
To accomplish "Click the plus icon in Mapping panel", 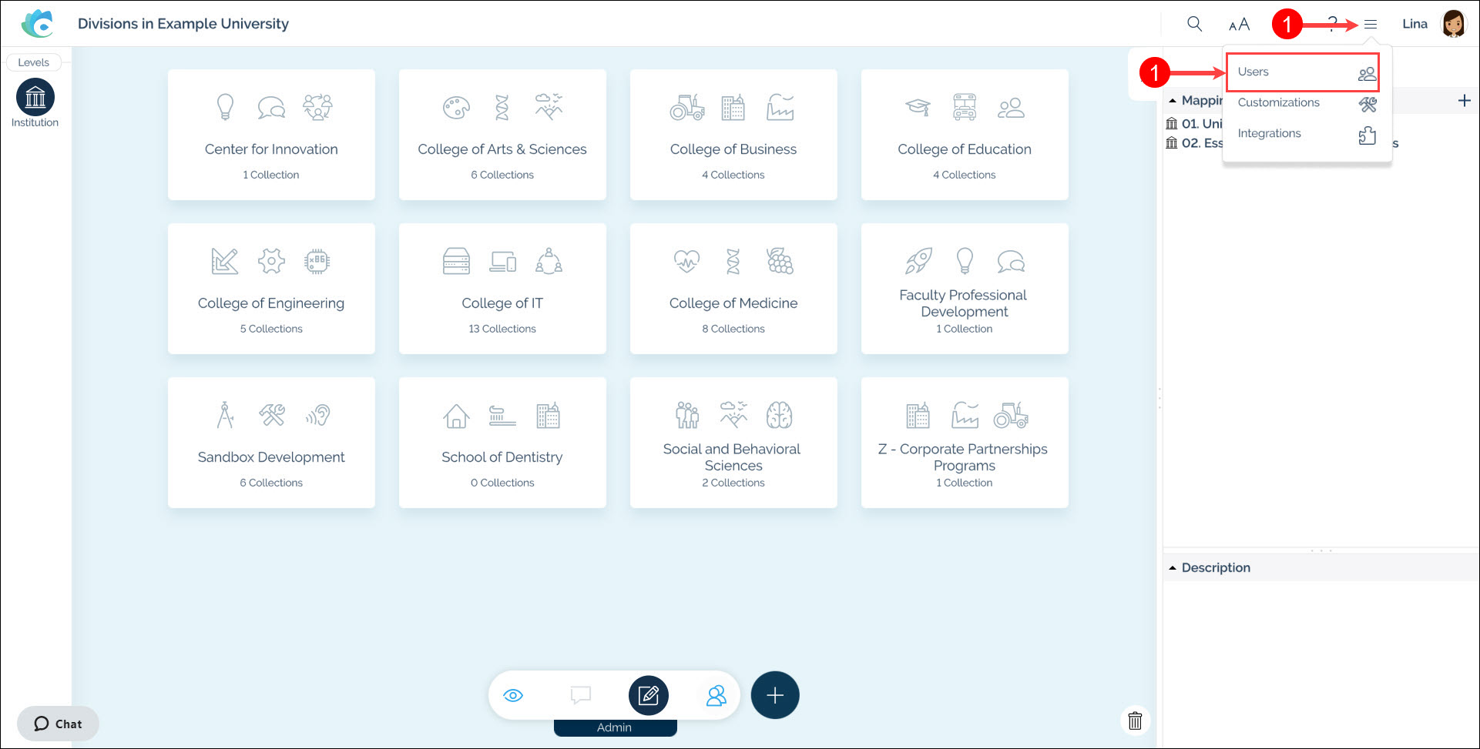I will pos(1464,101).
